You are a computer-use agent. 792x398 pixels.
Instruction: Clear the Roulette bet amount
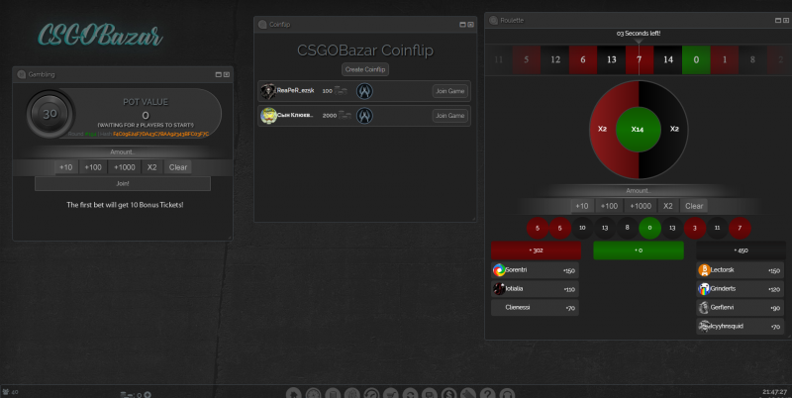click(x=694, y=206)
